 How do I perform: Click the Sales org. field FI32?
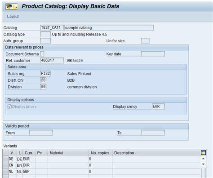[45, 74]
